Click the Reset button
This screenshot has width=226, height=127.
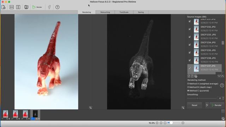click(195, 105)
